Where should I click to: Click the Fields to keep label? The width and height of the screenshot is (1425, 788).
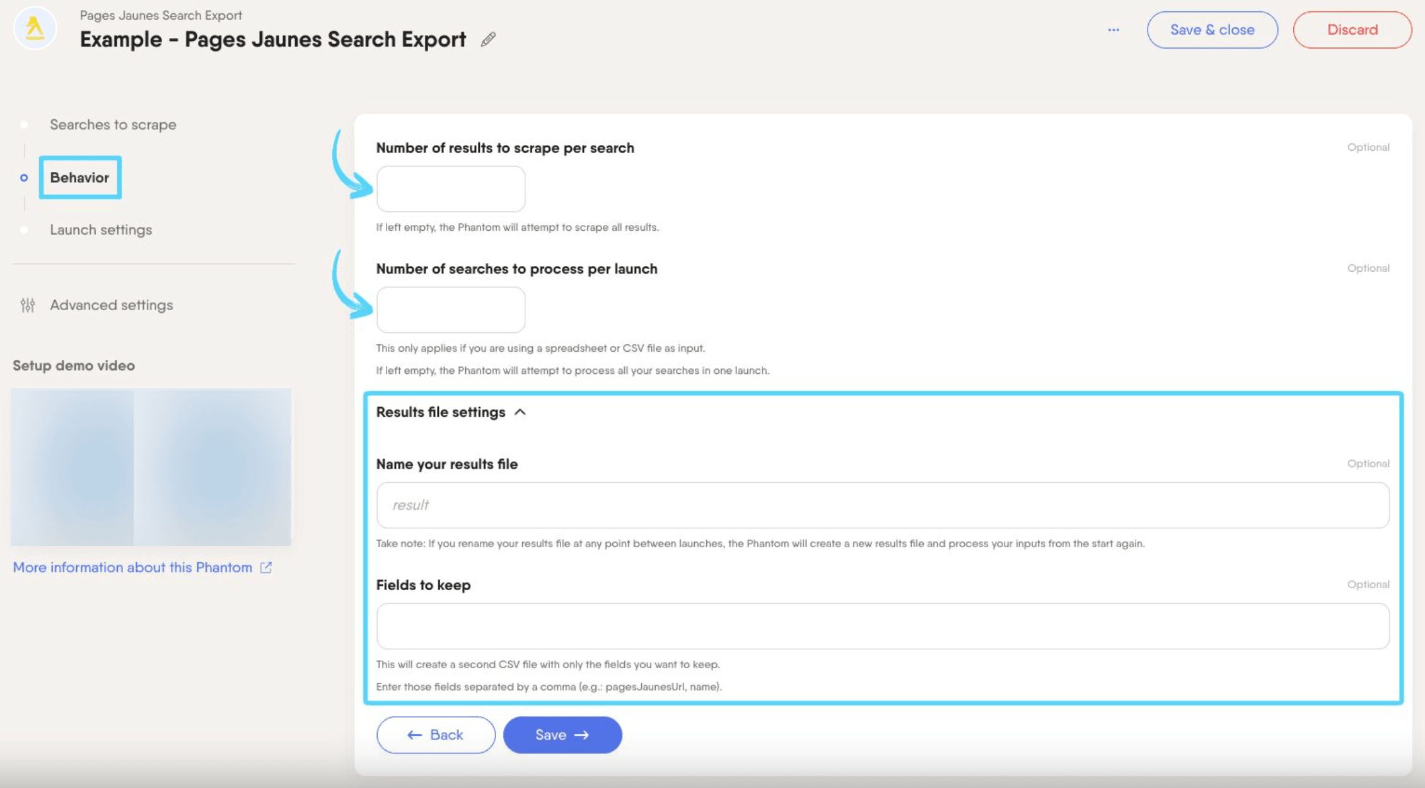[423, 585]
